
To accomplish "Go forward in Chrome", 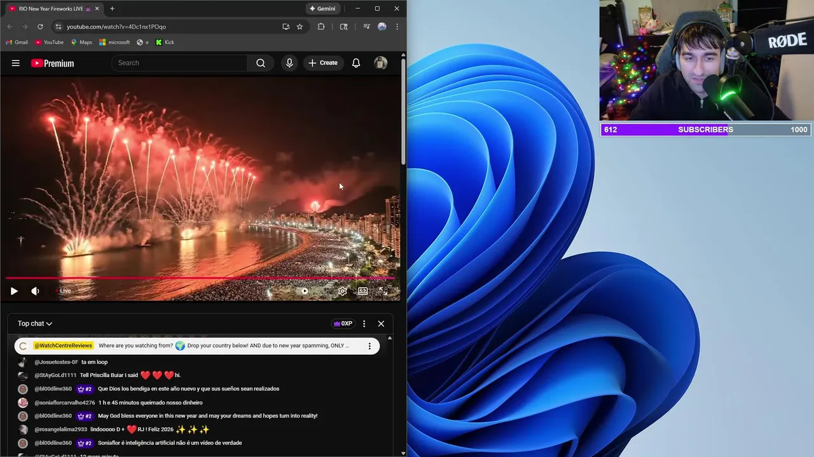I will [25, 27].
